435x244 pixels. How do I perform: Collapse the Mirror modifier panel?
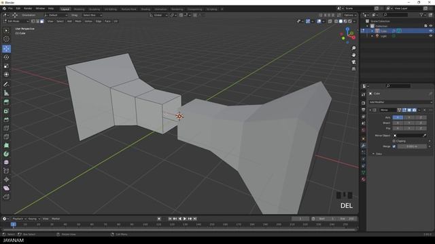pyautogui.click(x=370, y=110)
